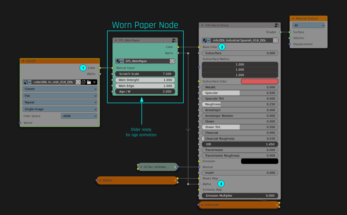The height and width of the screenshot is (215, 347).
Task: Open image file via folder icon
Action: pos(89,82)
